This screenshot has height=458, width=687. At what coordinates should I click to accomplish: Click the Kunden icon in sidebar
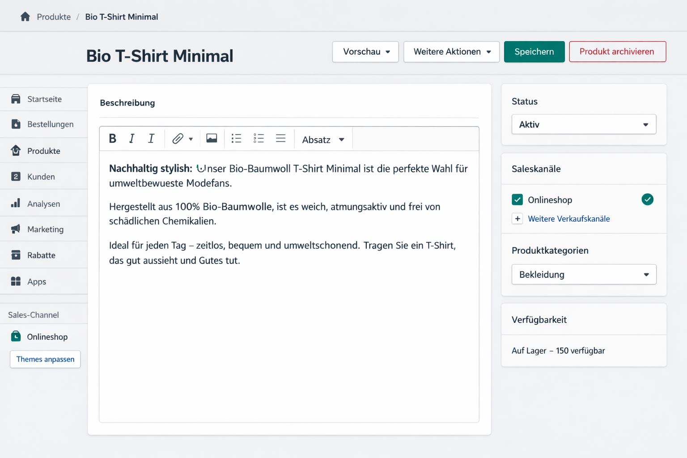[16, 176]
